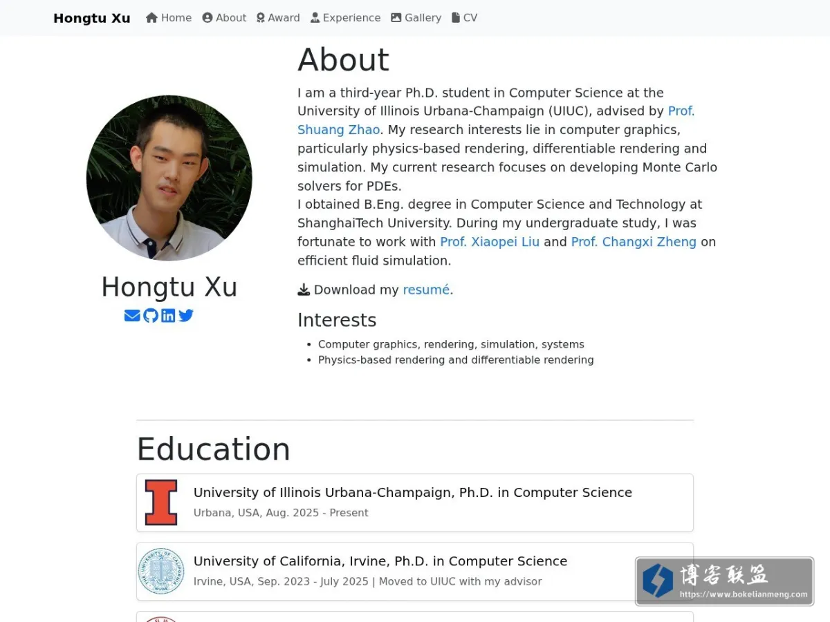Open the Twitter bird icon
Viewport: 830px width, 622px height.
click(x=186, y=316)
